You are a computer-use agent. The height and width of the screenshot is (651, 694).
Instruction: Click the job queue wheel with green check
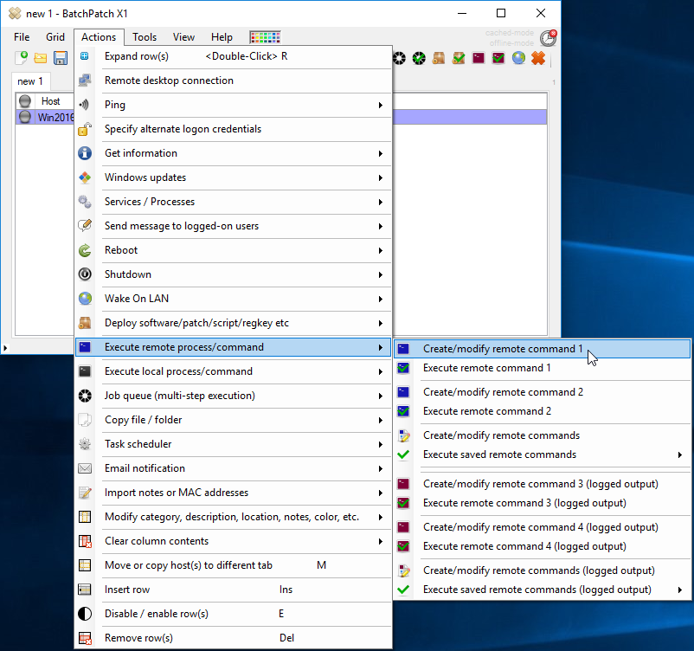419,58
